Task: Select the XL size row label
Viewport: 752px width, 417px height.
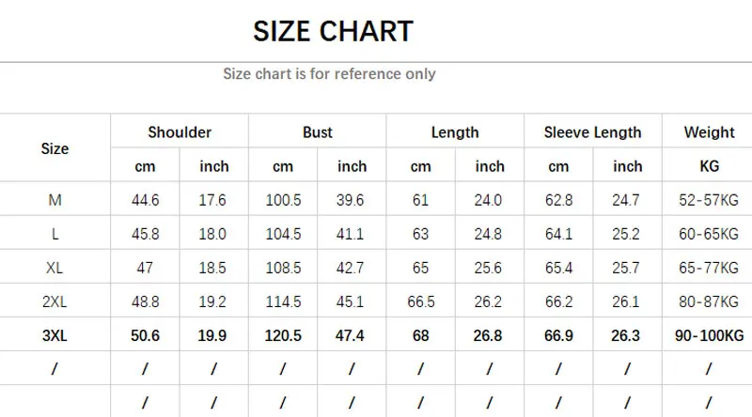Action: click(55, 268)
